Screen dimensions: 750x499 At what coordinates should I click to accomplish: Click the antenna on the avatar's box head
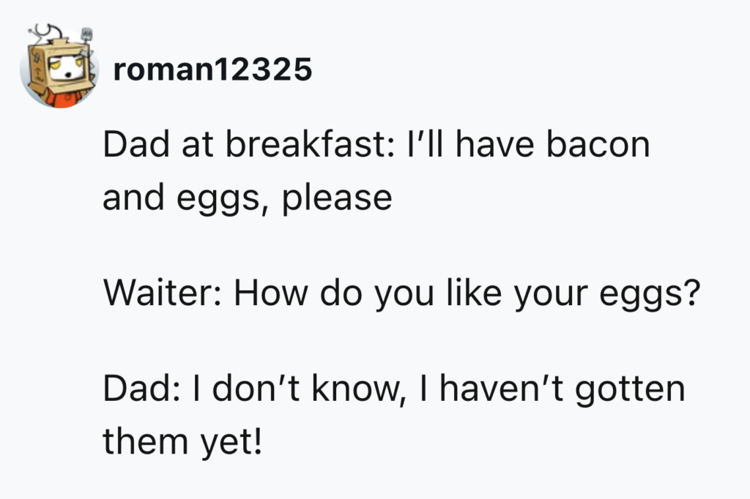point(45,33)
